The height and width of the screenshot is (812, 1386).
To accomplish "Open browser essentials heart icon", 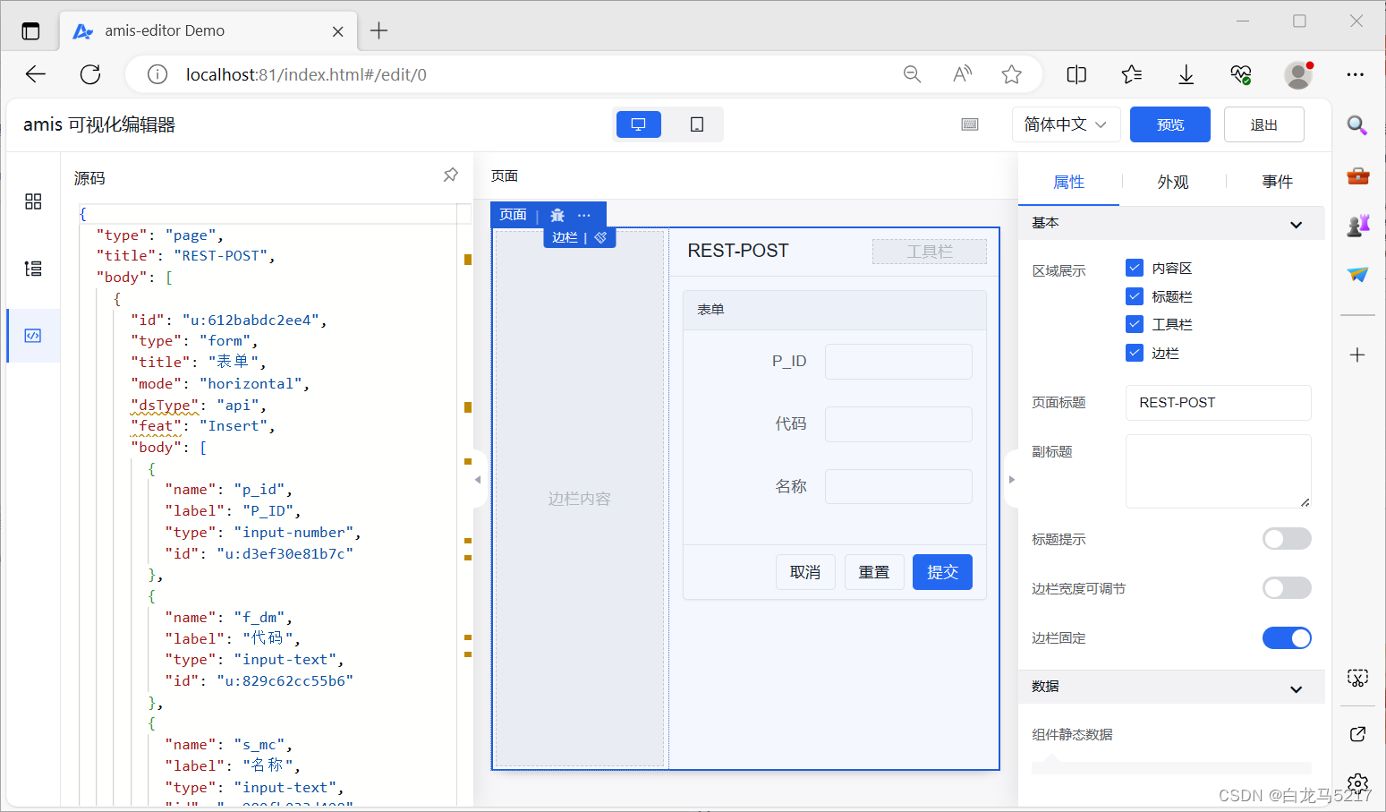I will tap(1241, 74).
